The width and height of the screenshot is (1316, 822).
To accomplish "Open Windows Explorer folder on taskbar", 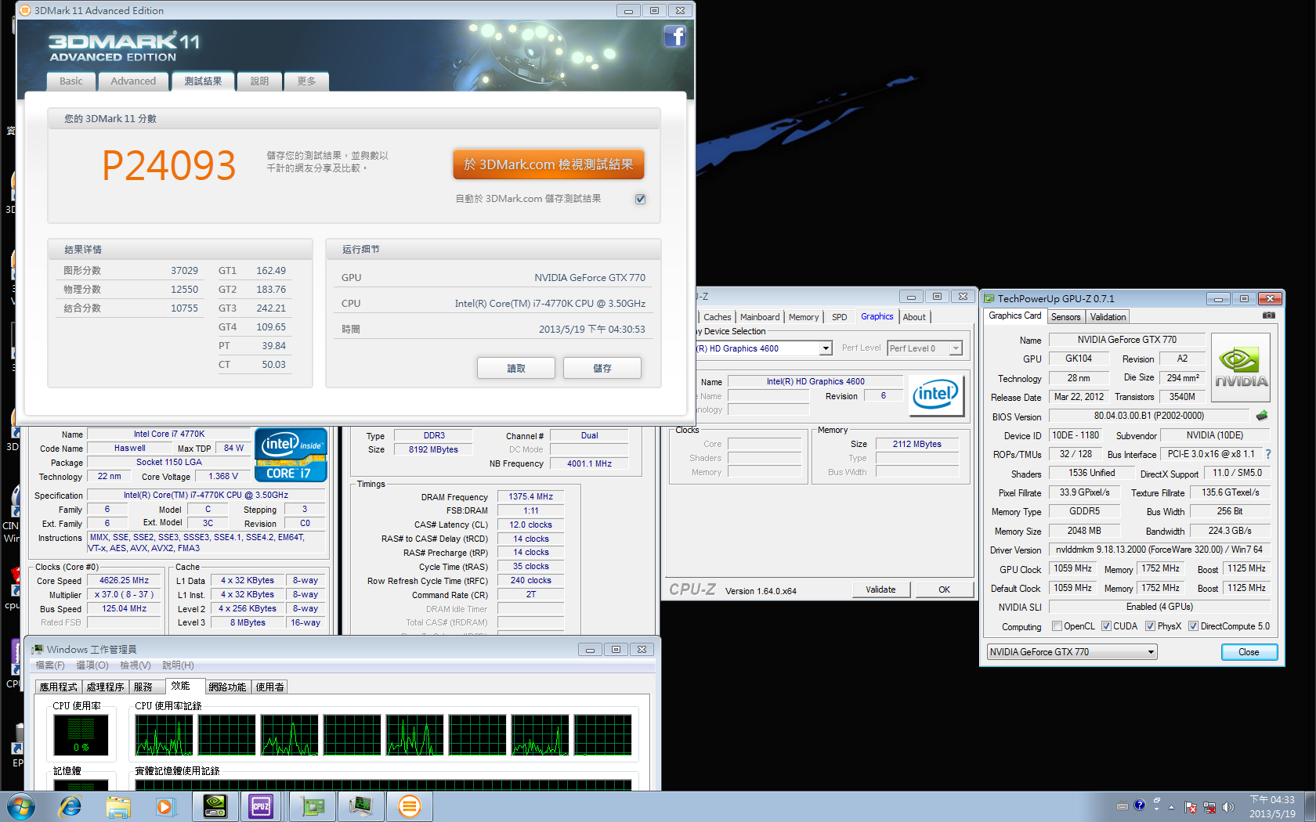I will (118, 806).
